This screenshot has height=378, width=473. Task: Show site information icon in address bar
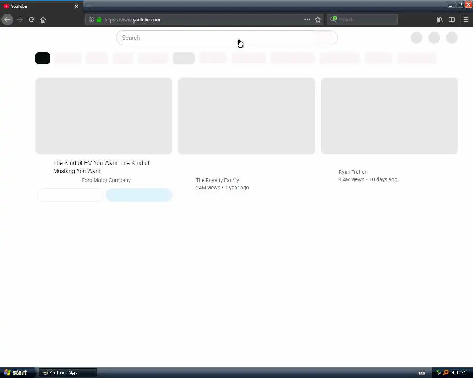(x=92, y=20)
